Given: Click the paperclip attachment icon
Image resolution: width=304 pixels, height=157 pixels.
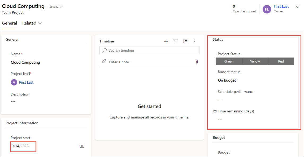Looking at the screenshot, I should tap(197, 62).
